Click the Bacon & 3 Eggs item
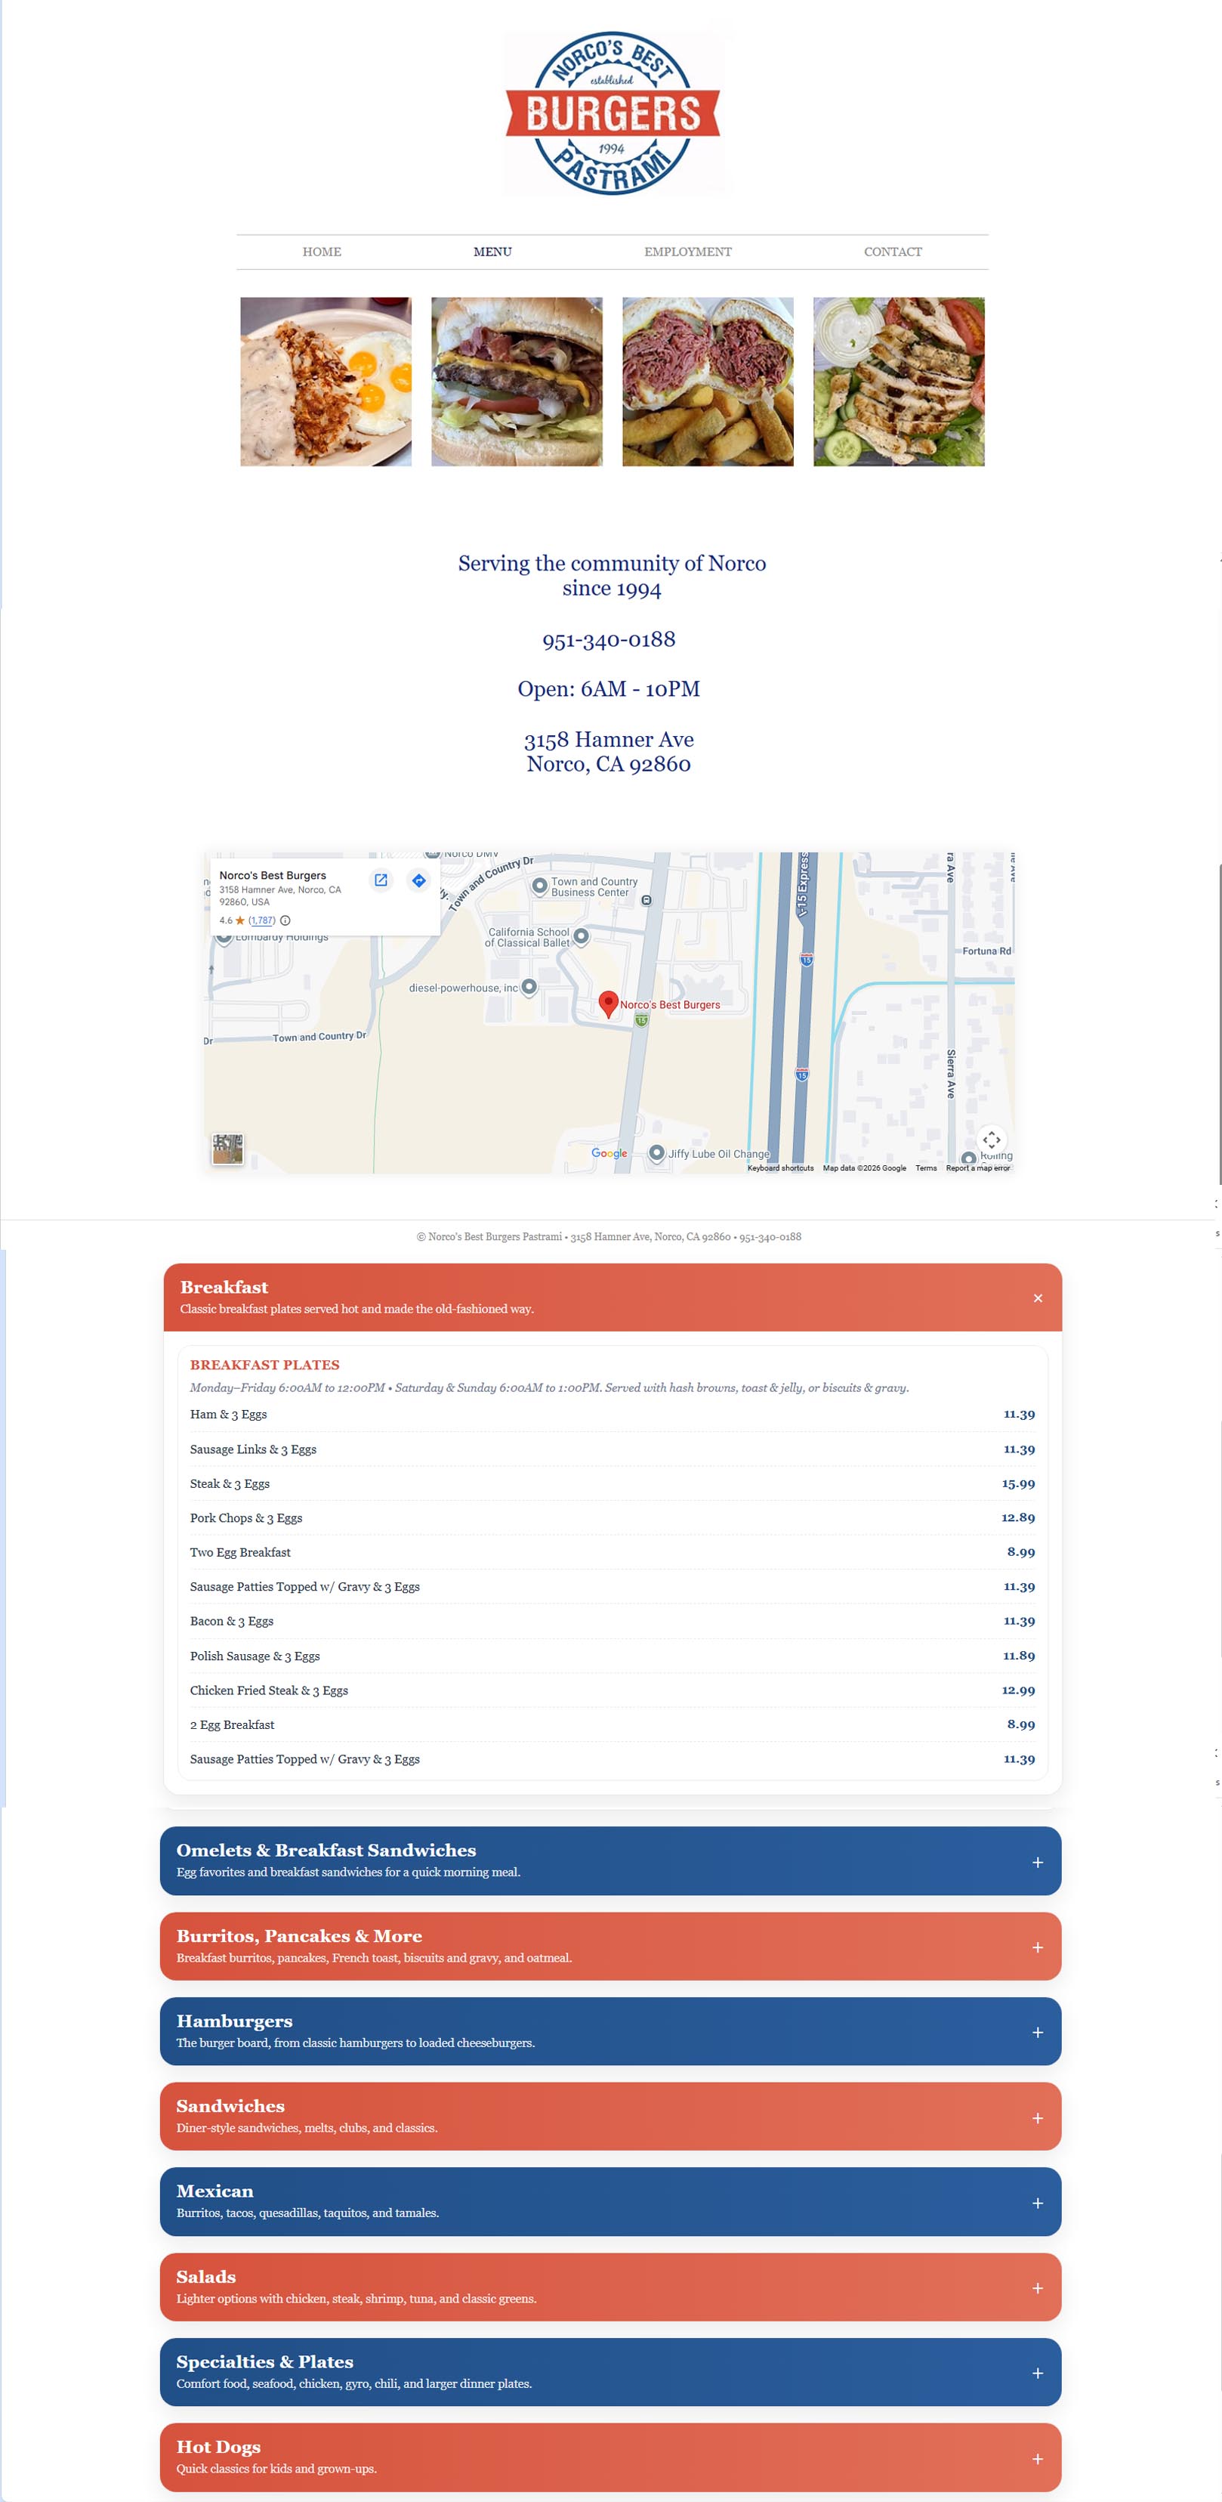 tap(613, 1621)
